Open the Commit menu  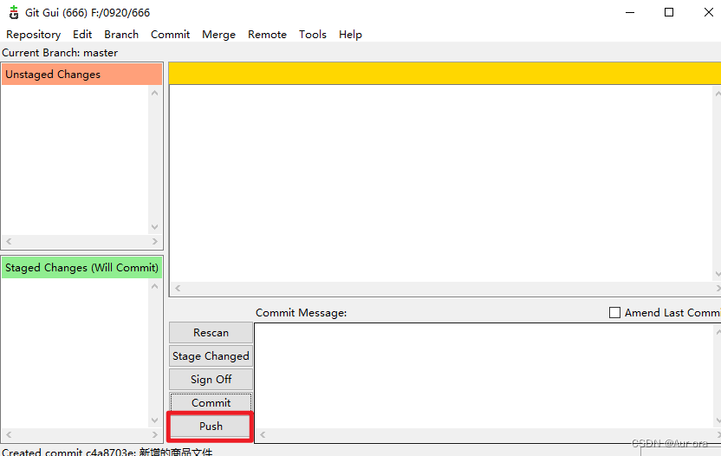click(170, 35)
